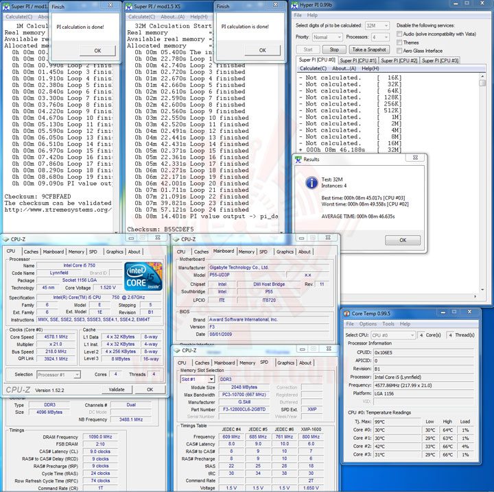Open the Select CPU dropdown in Core Temp
The image size is (494, 492).
[393, 335]
